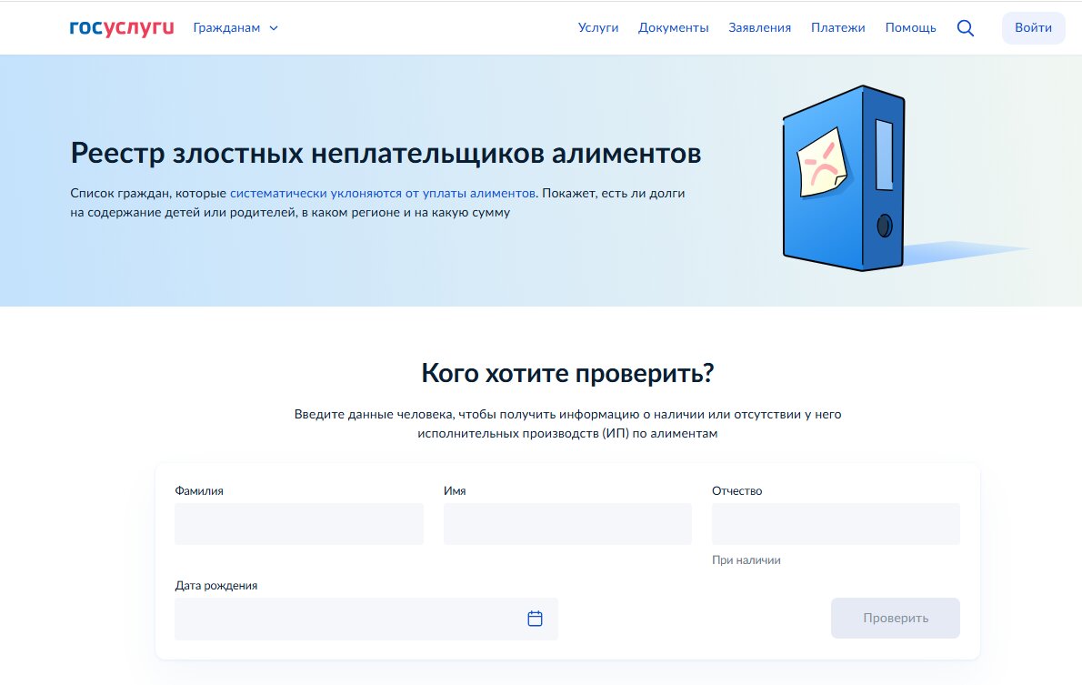Navigate to Платежи
The width and height of the screenshot is (1082, 685).
tap(837, 28)
